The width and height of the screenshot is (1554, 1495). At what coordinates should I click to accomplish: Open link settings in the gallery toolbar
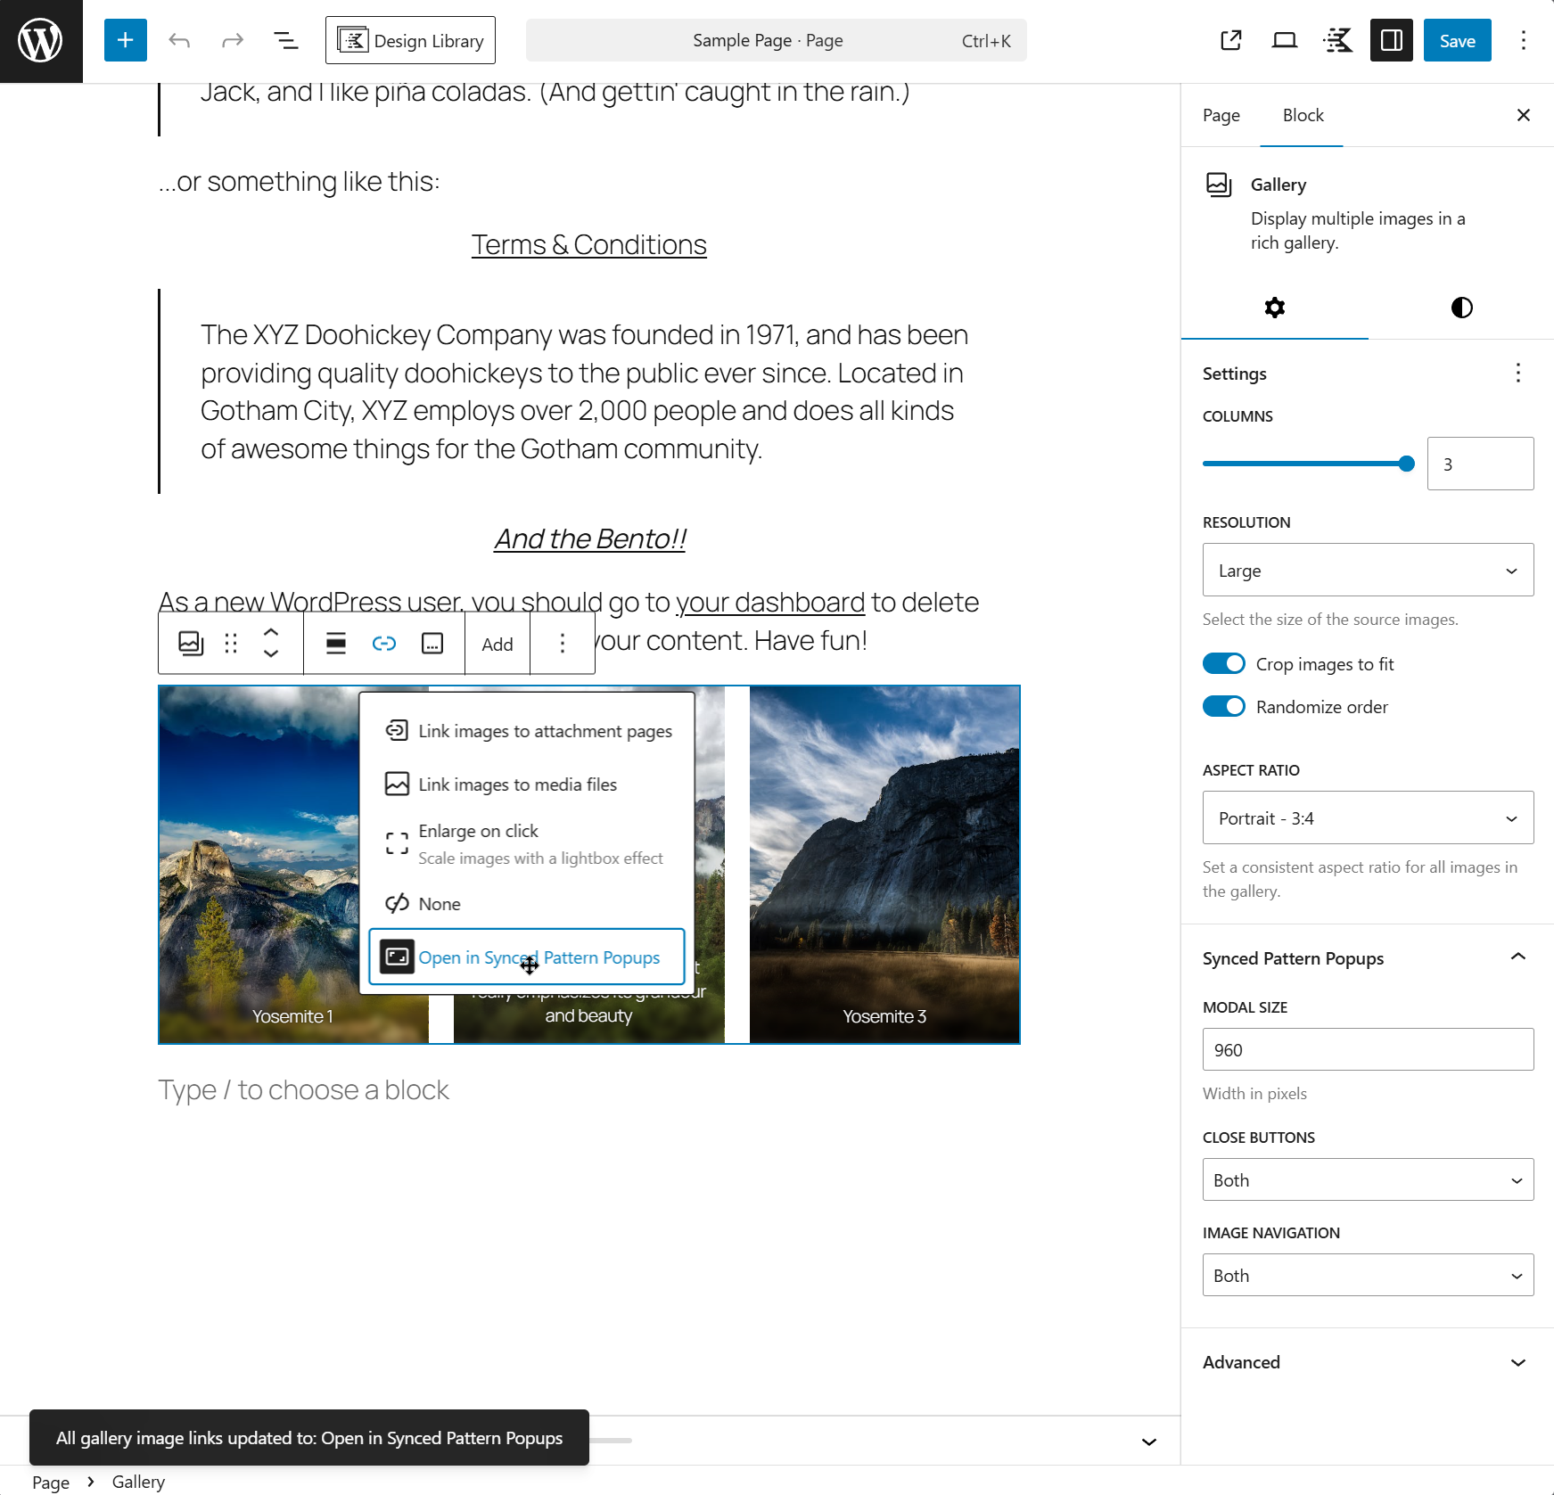pos(383,643)
